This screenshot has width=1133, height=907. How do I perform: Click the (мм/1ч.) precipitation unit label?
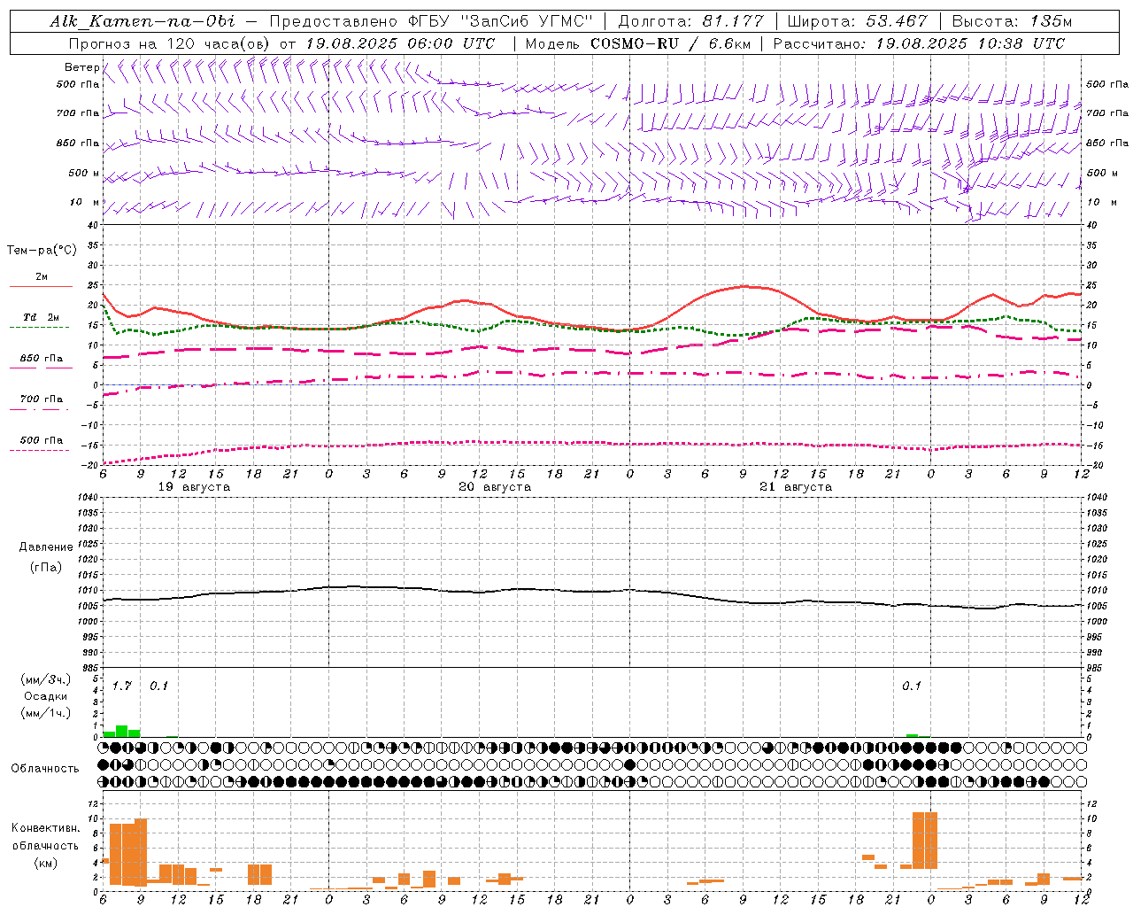pyautogui.click(x=46, y=713)
